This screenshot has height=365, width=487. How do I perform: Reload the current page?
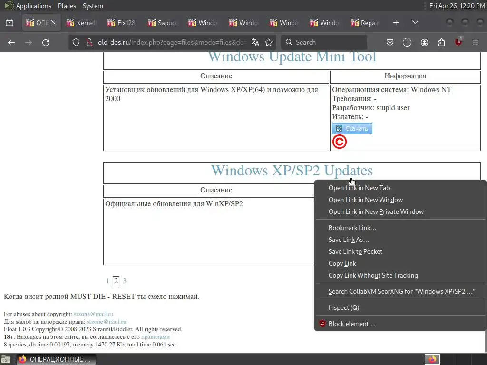coord(46,42)
